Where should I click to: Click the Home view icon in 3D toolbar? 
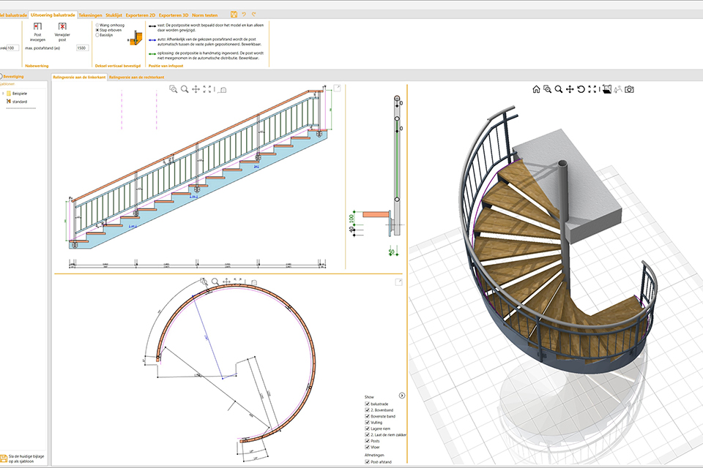pyautogui.click(x=536, y=89)
